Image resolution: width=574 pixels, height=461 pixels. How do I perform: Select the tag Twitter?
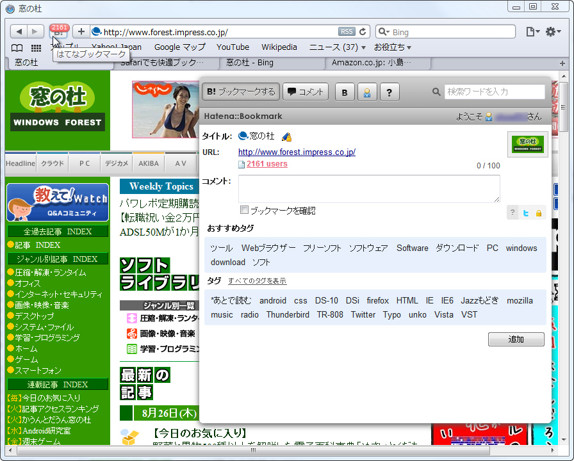(363, 315)
